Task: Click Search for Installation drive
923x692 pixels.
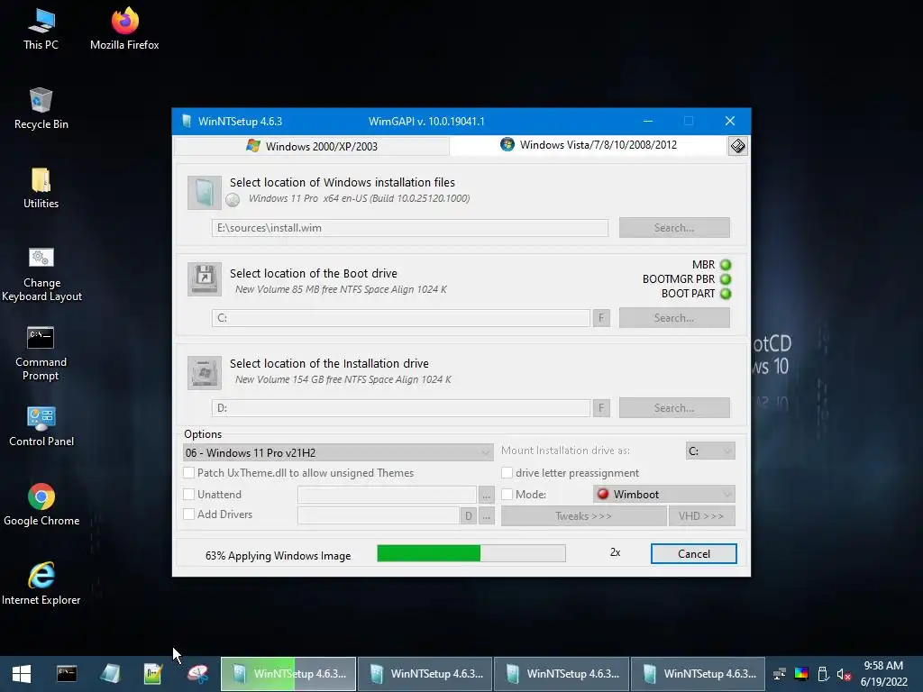Action: point(674,408)
